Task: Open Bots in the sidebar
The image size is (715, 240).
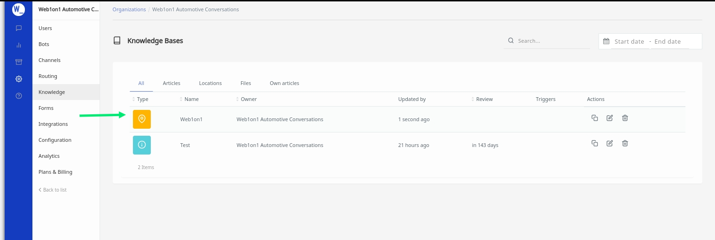Action: pos(66,44)
